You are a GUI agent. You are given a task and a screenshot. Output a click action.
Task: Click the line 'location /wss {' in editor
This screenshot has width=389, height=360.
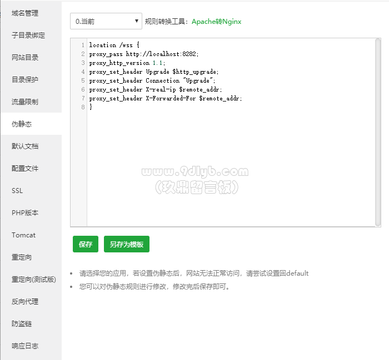(x=114, y=45)
